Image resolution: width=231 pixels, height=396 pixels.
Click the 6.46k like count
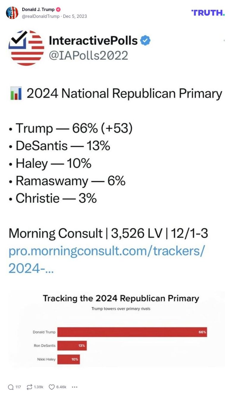pos(61,387)
